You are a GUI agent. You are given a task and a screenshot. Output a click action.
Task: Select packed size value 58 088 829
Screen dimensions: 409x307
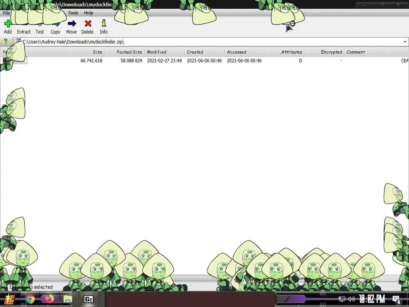click(x=131, y=61)
